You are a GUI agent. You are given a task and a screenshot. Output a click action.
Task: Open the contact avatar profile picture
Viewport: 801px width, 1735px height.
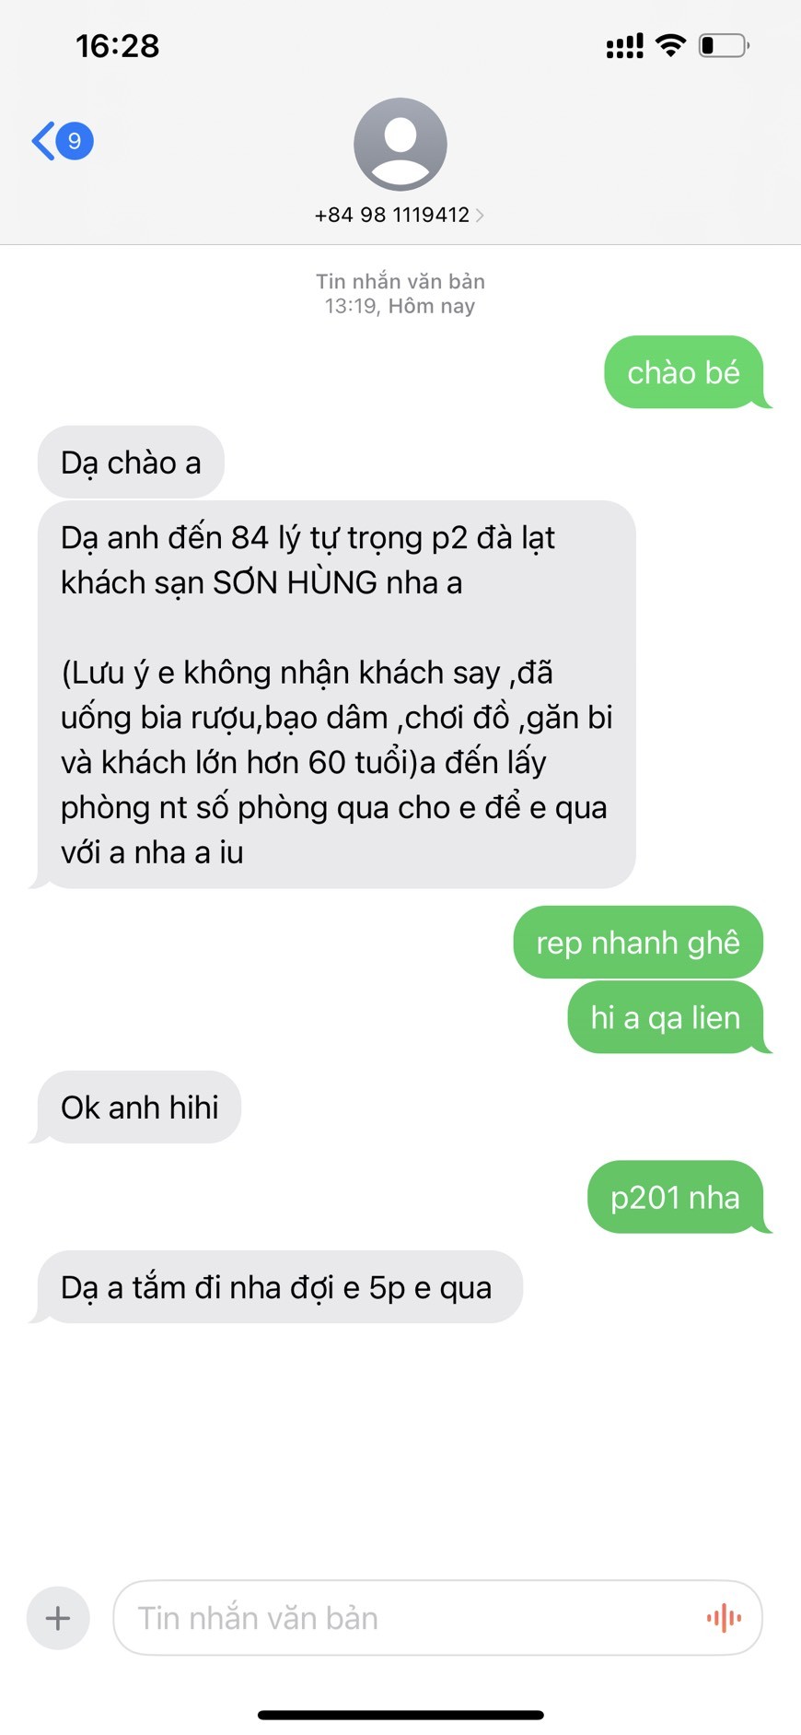coord(400,144)
